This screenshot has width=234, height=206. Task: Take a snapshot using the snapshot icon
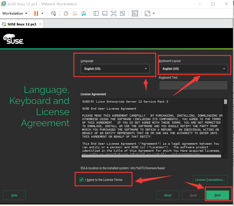[66, 13]
